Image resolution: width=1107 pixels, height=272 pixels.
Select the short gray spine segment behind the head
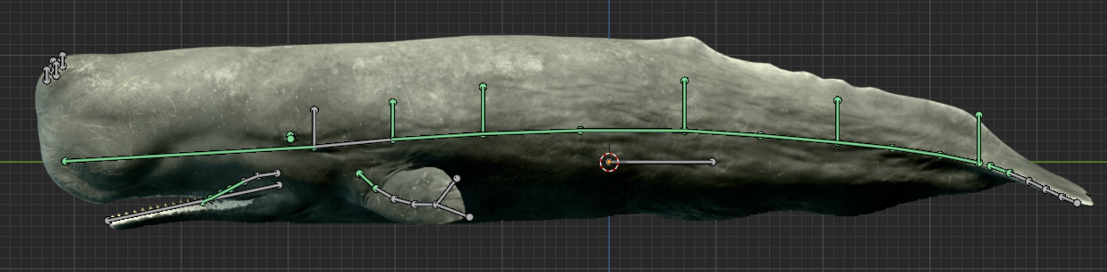coord(353,144)
